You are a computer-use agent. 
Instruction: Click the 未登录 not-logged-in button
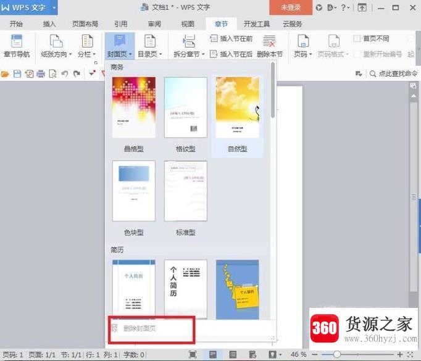(x=291, y=7)
